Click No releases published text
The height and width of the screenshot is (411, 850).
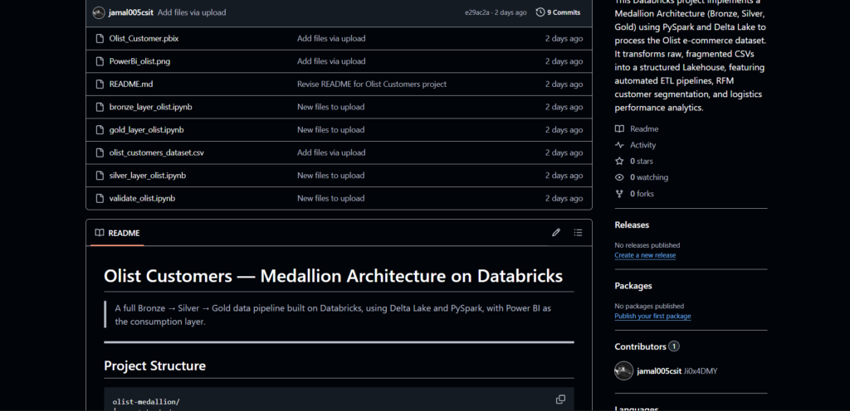click(647, 245)
